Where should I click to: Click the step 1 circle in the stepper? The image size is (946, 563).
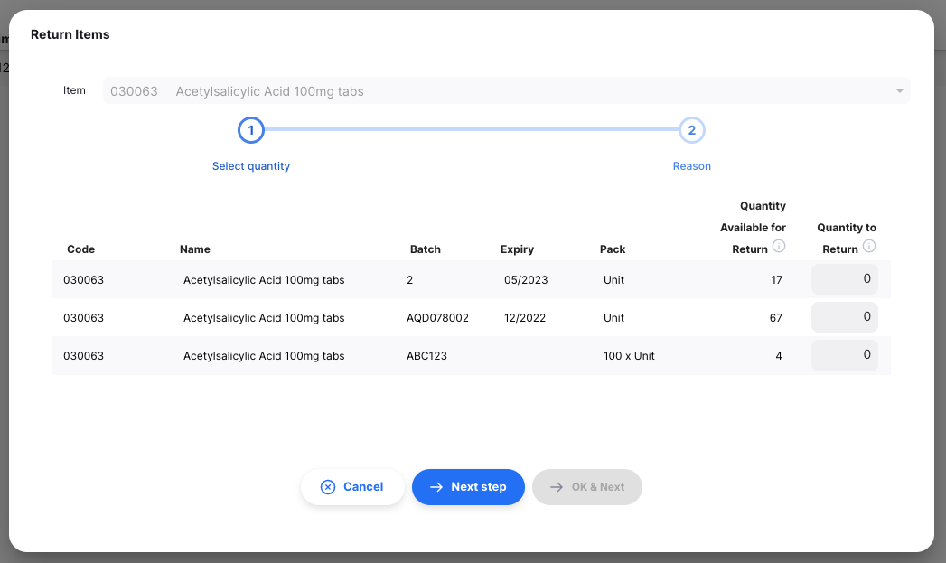tap(250, 131)
